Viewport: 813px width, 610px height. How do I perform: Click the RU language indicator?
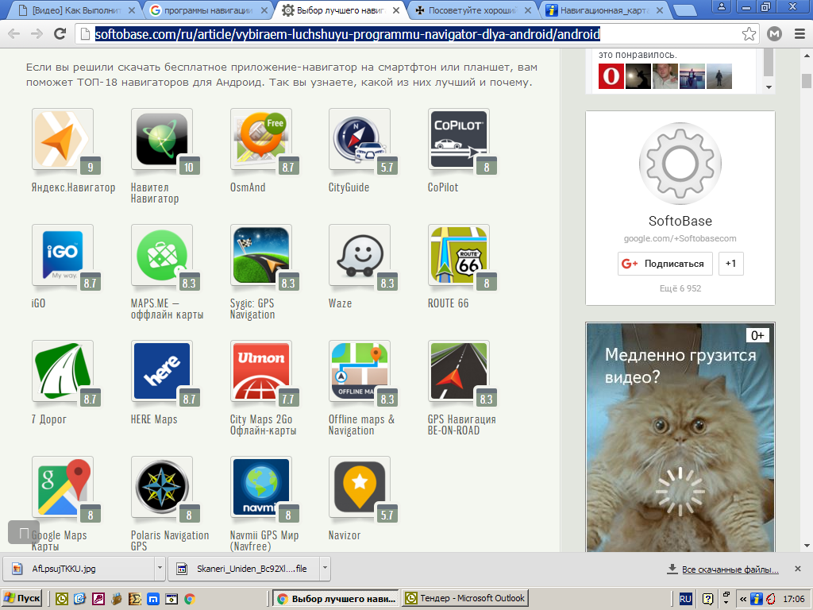point(685,599)
